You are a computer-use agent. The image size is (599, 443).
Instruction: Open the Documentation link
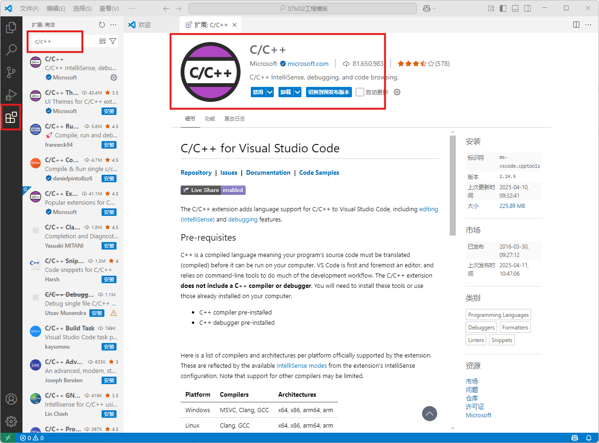268,172
